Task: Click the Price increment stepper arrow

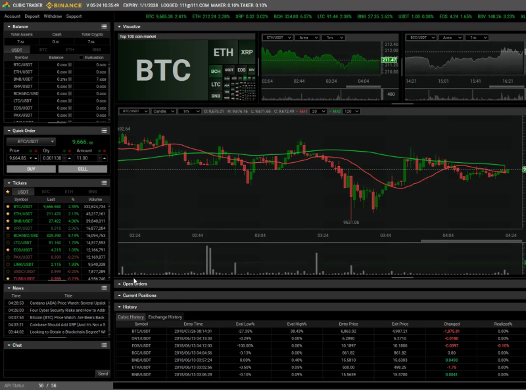Action: (36, 158)
